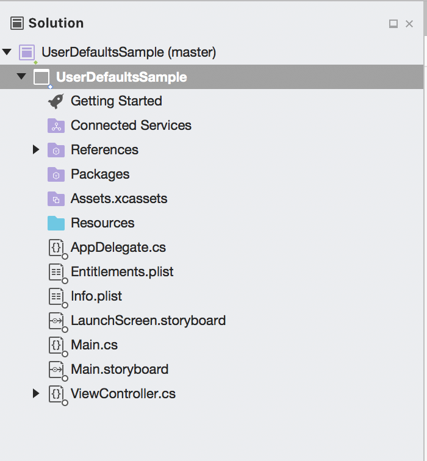The height and width of the screenshot is (461, 427).
Task: Close the Solution pad
Action: coord(409,24)
